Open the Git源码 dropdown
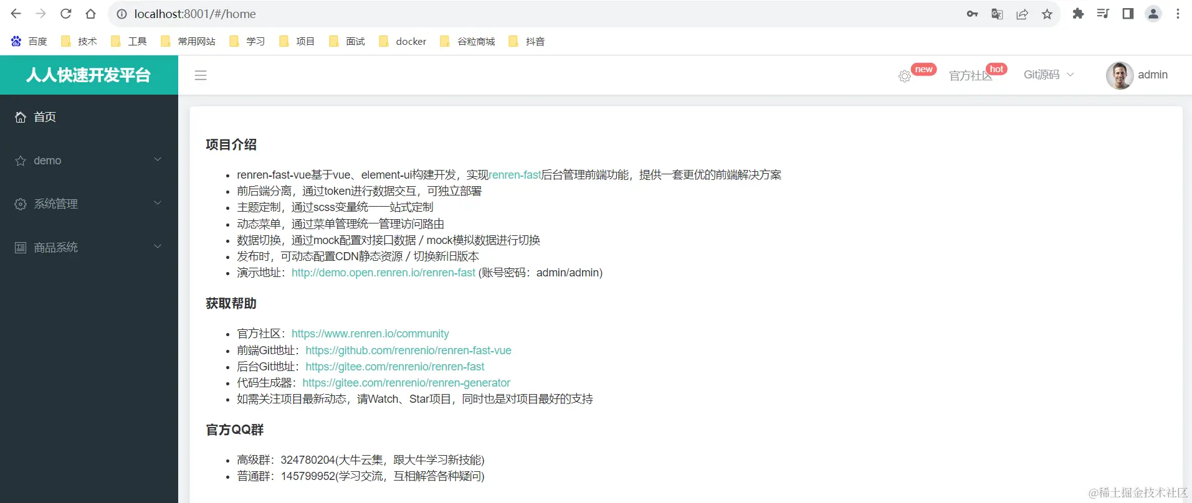The width and height of the screenshot is (1192, 503). click(1049, 75)
